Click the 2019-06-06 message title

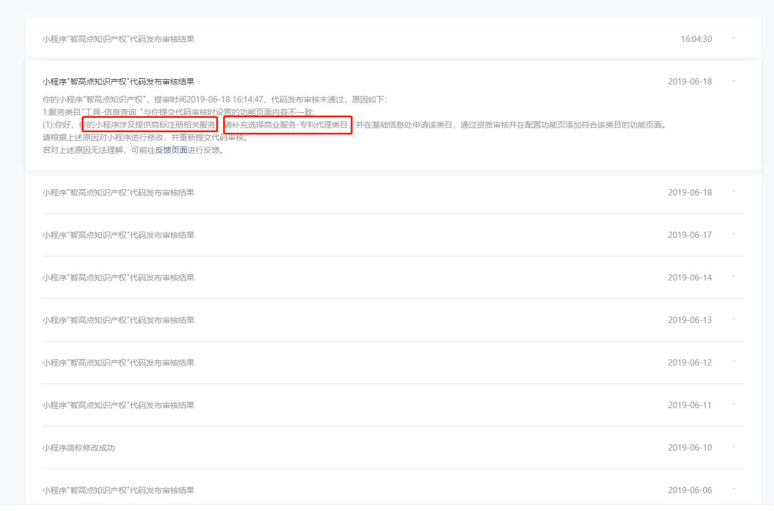pyautogui.click(x=118, y=490)
